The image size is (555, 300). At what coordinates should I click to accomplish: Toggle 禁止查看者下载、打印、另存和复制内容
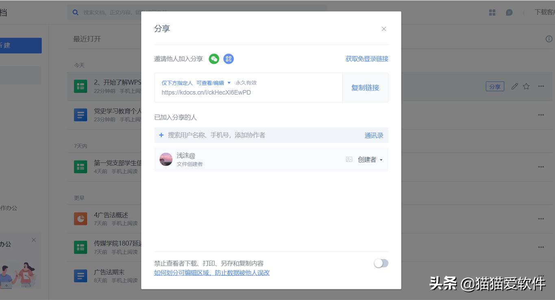[x=381, y=263]
